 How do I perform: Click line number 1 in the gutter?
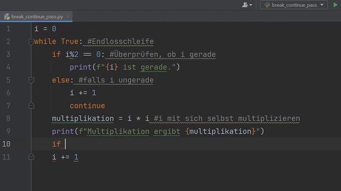tap(9, 29)
